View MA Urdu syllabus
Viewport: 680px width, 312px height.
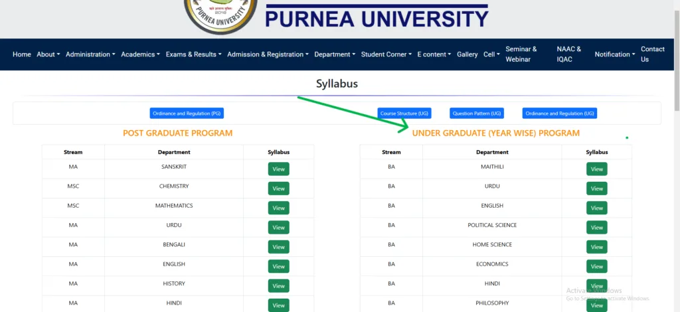click(278, 228)
